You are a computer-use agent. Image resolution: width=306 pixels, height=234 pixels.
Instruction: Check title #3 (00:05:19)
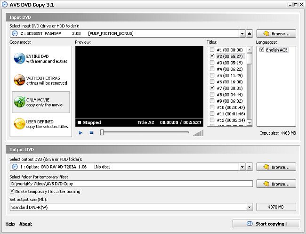pos(212,63)
